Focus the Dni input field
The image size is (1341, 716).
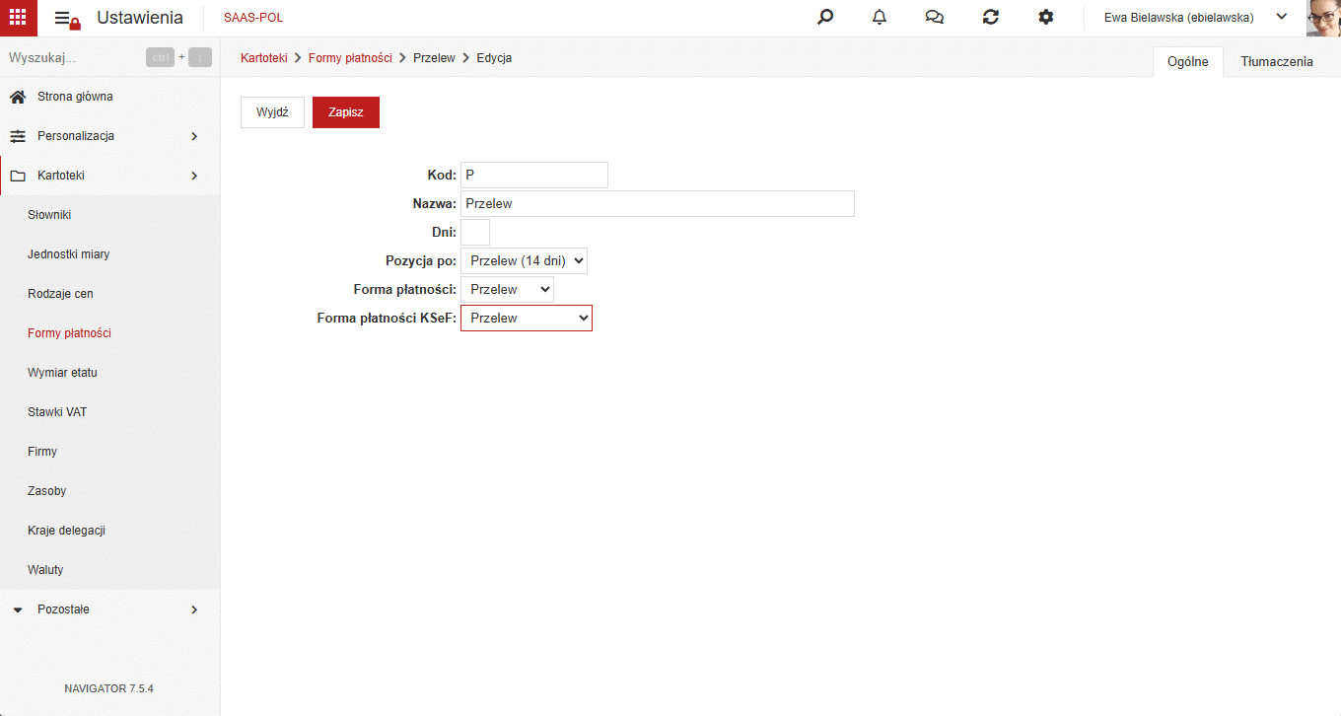(475, 233)
